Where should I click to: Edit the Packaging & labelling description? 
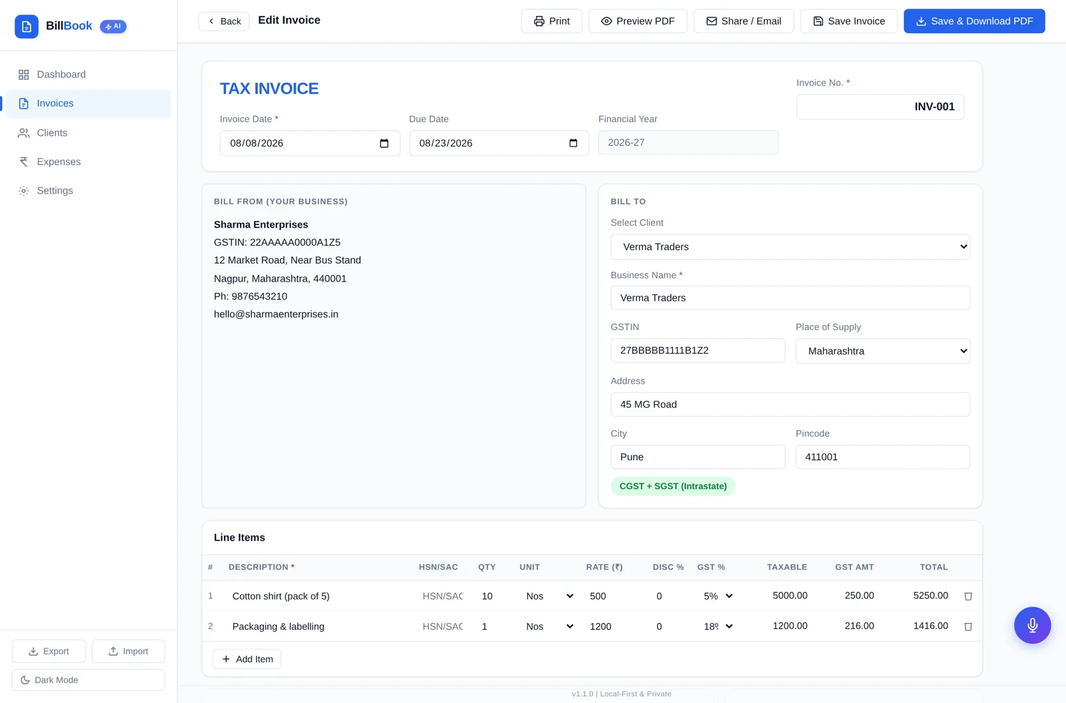(x=318, y=626)
